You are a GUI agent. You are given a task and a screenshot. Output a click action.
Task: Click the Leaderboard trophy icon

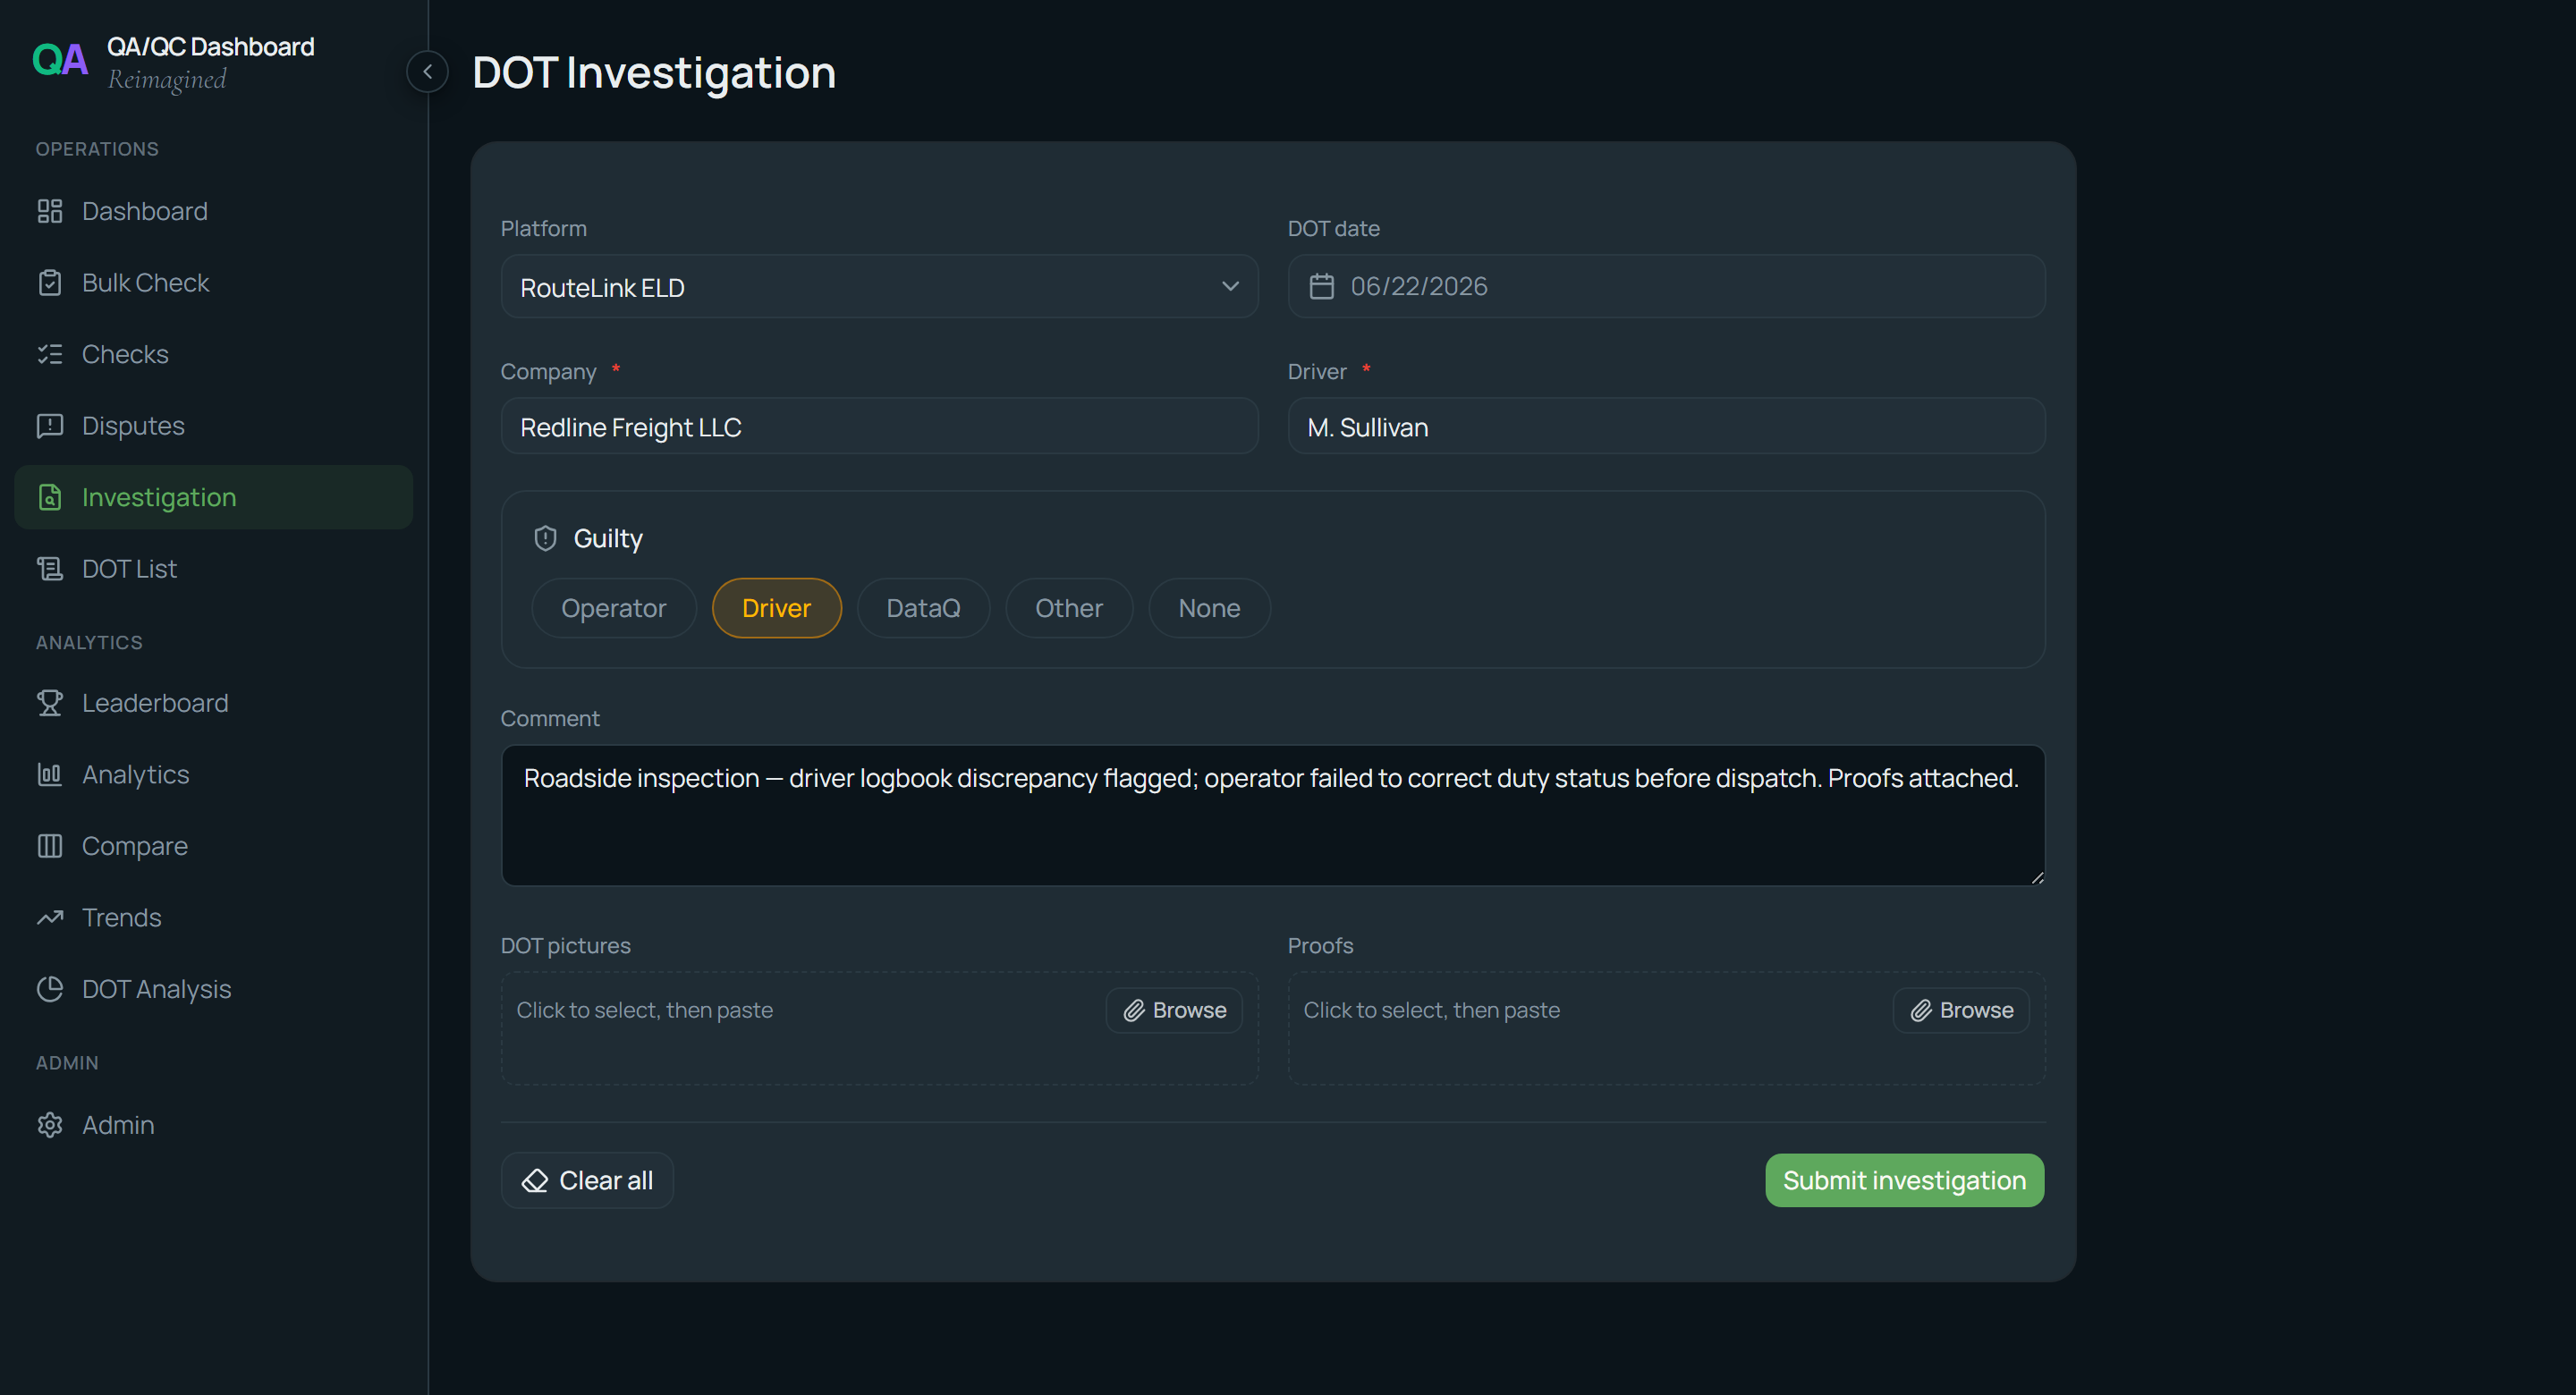coord(50,703)
